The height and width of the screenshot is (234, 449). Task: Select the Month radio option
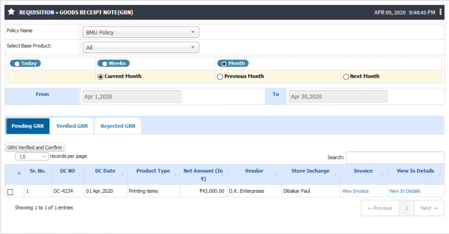[x=224, y=64]
